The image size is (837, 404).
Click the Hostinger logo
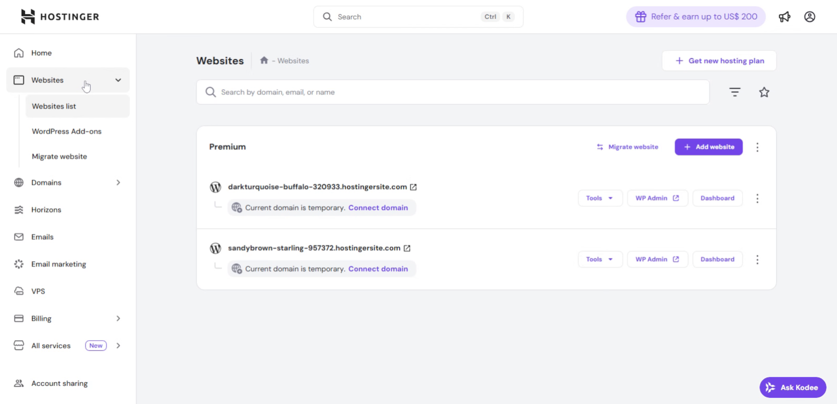[60, 16]
